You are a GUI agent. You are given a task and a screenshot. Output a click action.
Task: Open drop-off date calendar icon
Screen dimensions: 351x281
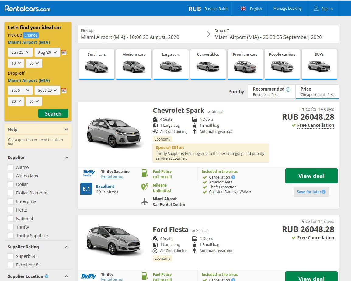64,91
